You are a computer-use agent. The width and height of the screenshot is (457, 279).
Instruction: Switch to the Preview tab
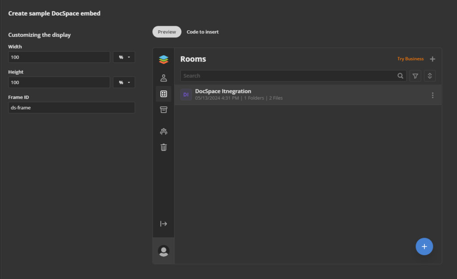pyautogui.click(x=166, y=32)
